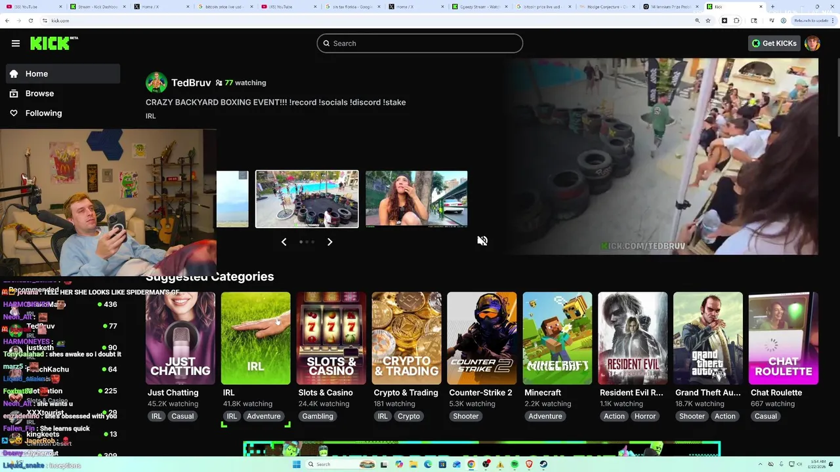Open File Explorer from the taskbar
Screen dimensions: 840x472
coord(413,464)
